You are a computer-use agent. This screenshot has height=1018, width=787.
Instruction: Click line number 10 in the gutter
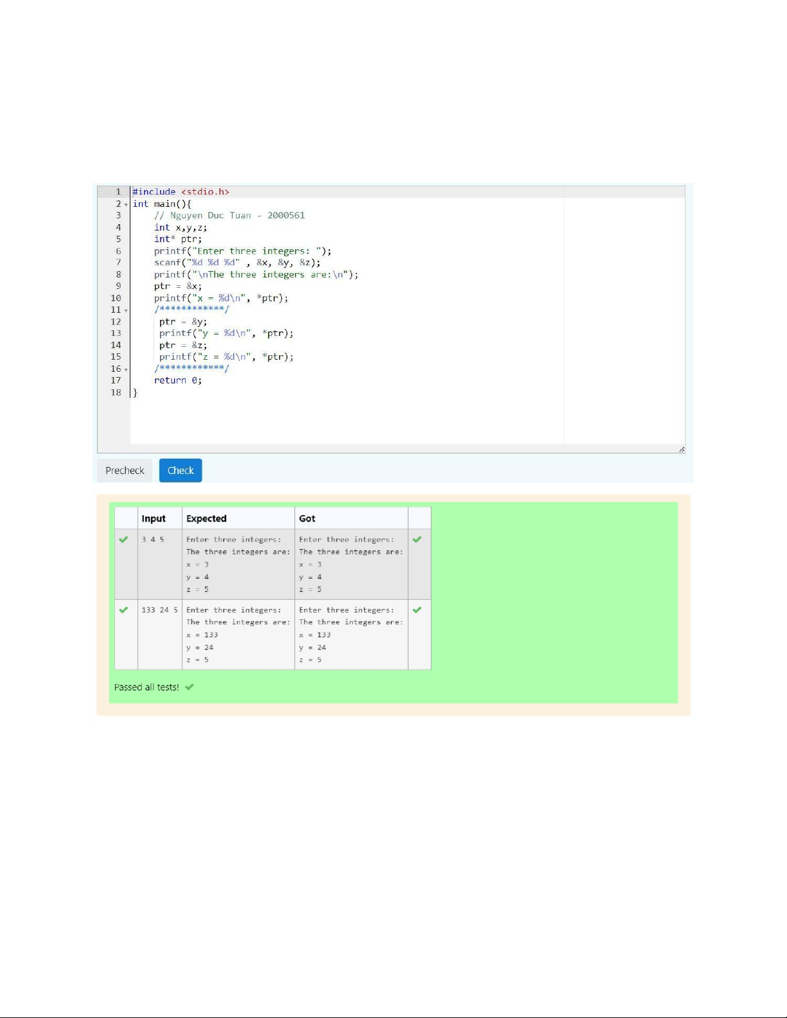click(116, 298)
